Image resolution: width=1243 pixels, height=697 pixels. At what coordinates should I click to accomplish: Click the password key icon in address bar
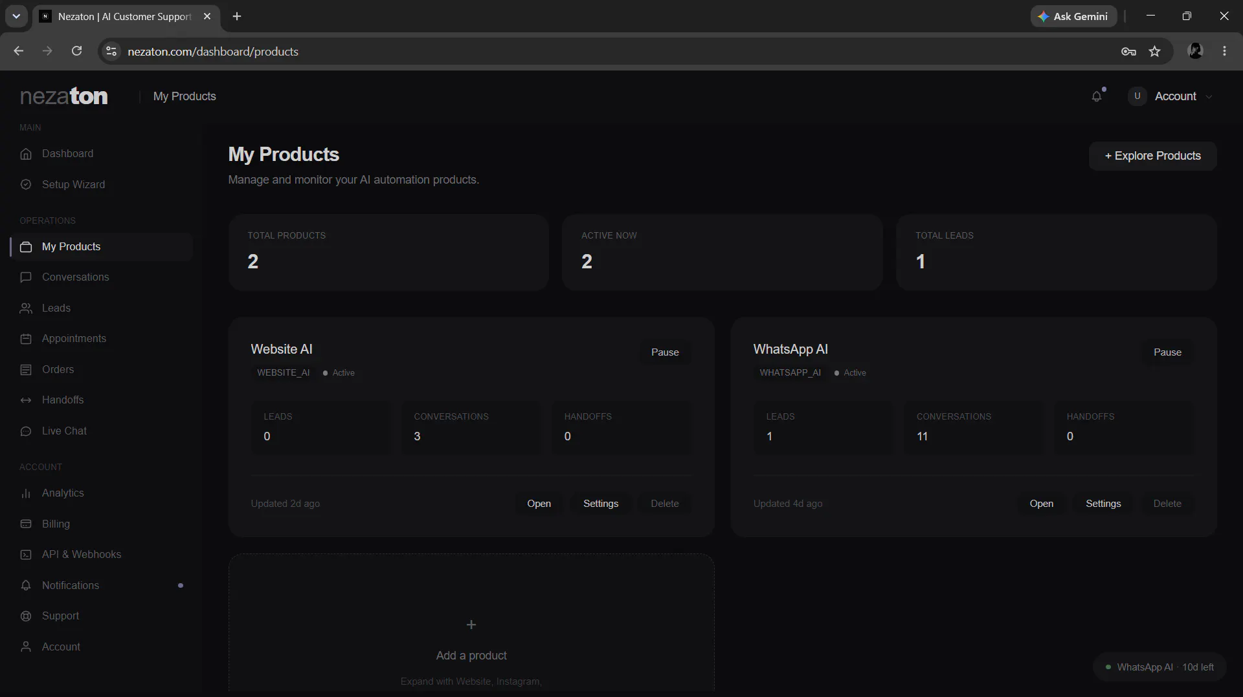pos(1128,52)
